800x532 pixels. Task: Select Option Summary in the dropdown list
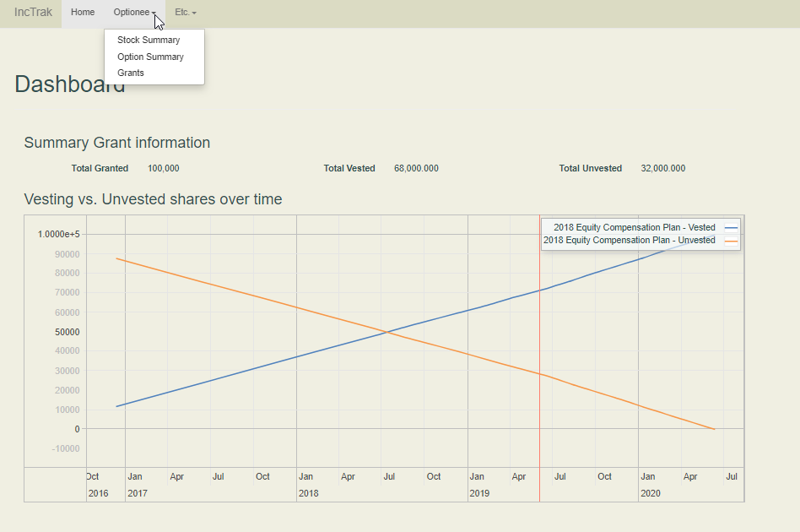click(x=150, y=57)
